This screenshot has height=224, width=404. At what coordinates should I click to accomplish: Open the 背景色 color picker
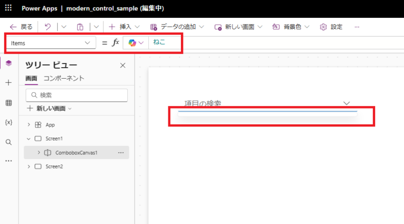pyautogui.click(x=290, y=27)
